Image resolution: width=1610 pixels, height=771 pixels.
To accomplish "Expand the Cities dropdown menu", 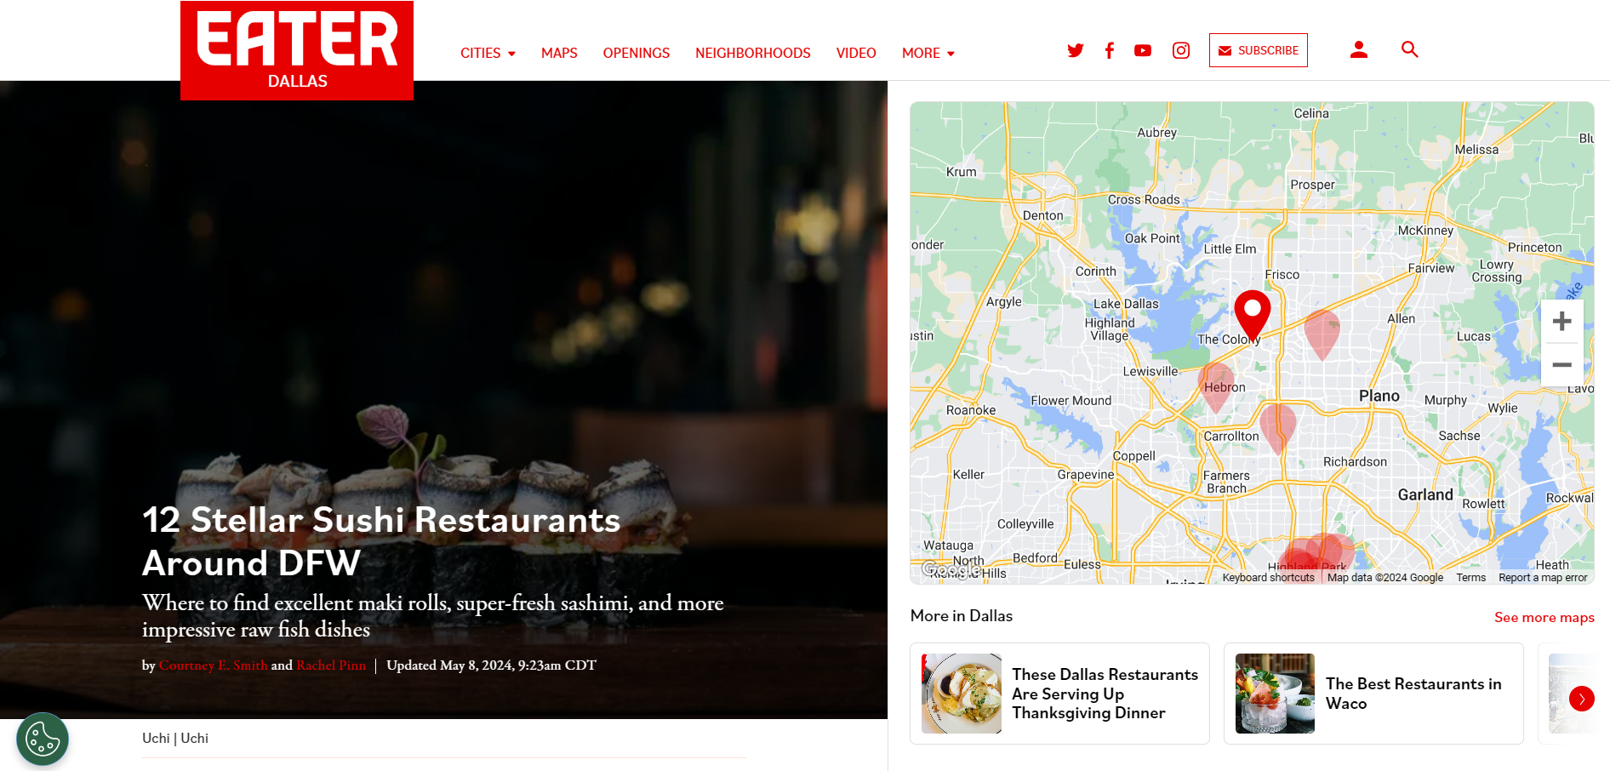I will pos(488,53).
